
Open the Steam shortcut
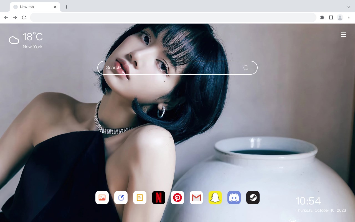[x=253, y=198]
